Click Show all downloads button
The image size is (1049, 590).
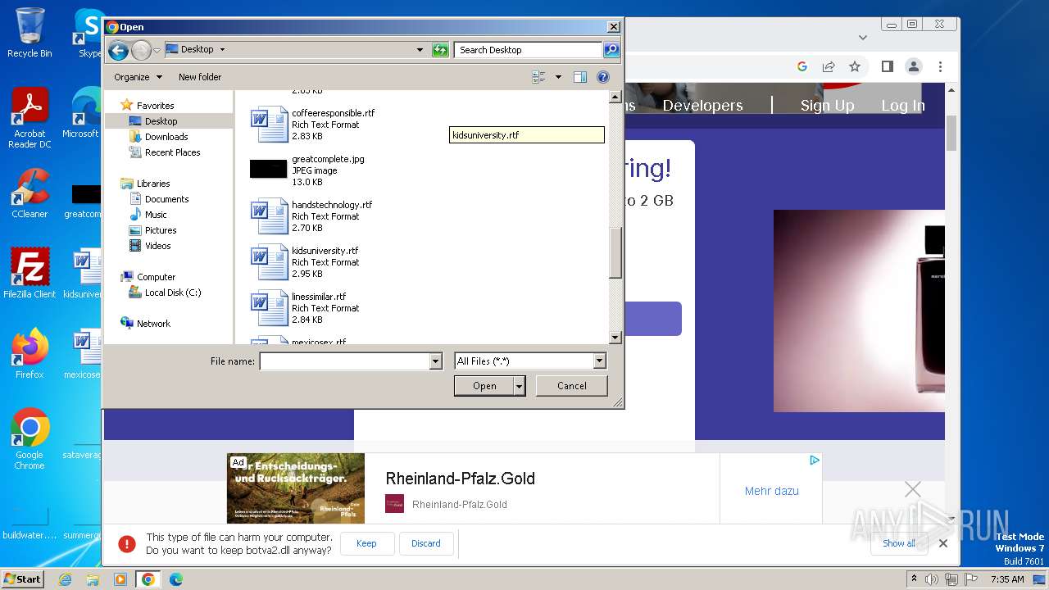point(899,543)
